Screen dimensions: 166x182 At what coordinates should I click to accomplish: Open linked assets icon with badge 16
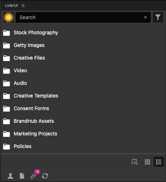click(33, 176)
